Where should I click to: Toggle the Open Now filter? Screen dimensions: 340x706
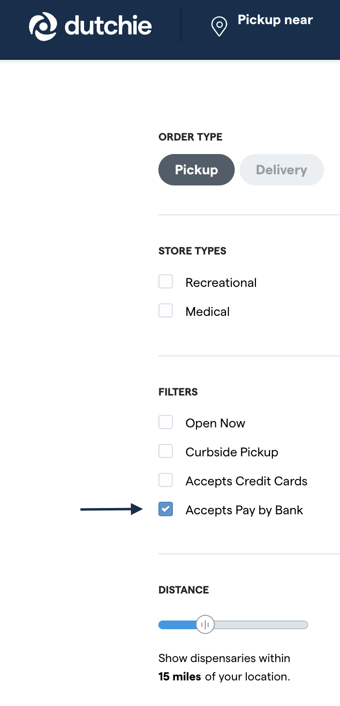coord(166,422)
